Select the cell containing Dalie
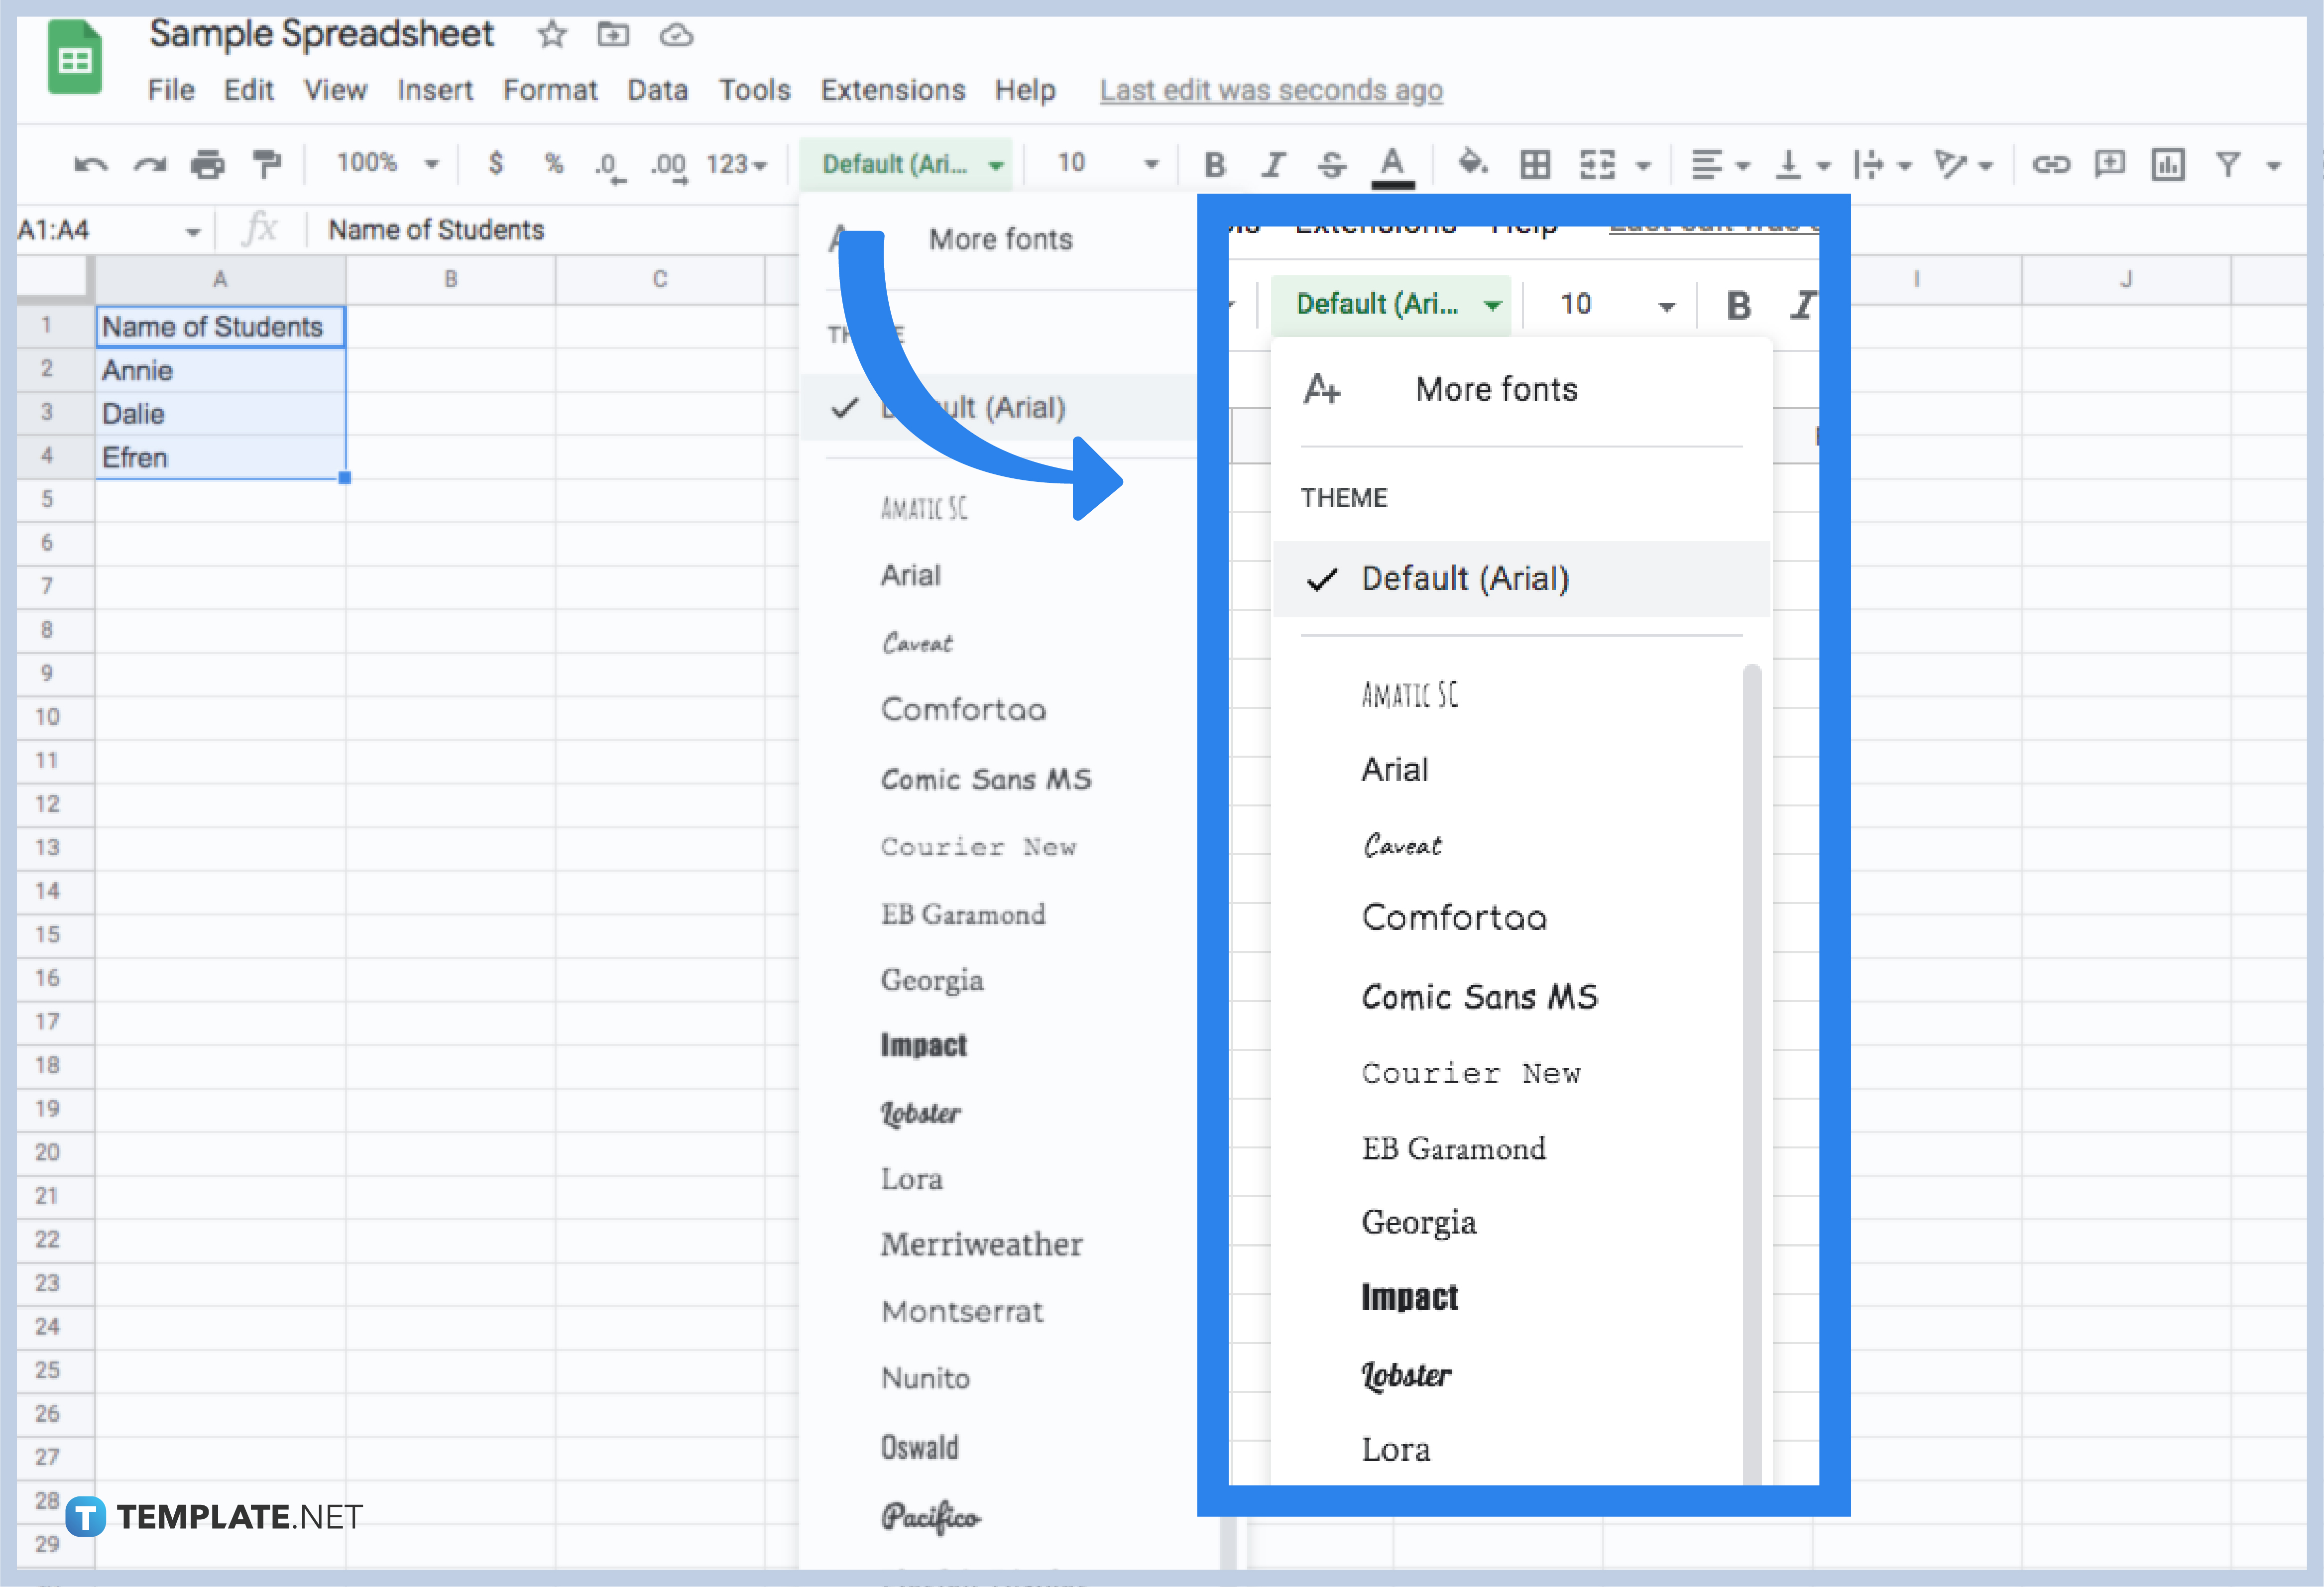This screenshot has height=1587, width=2324. pos(220,414)
